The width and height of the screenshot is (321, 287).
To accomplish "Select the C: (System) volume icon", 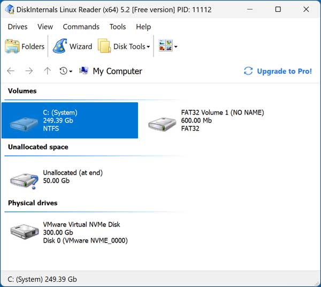I will click(24, 124).
